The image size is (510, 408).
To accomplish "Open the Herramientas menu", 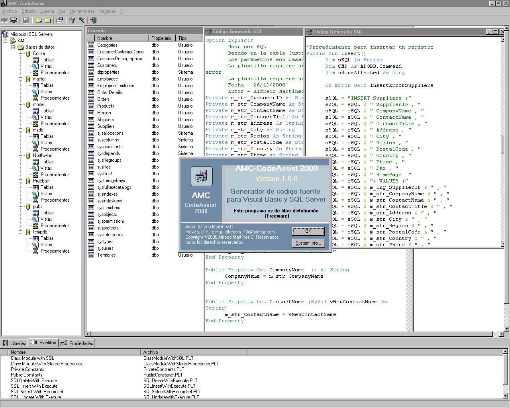I will [82, 11].
